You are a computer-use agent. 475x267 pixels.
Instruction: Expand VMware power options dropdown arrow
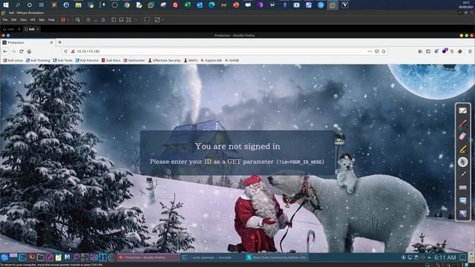click(68, 20)
